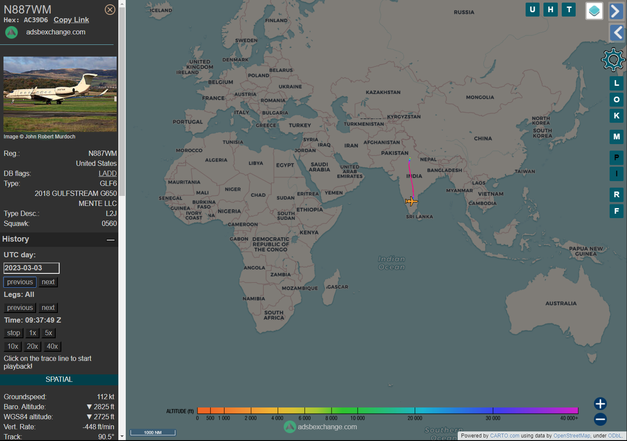The image size is (627, 441).
Task: Toggle the M map button
Action: tap(617, 137)
